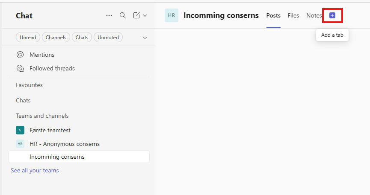Click the Add a tab plus icon
370x195 pixels.
332,15
